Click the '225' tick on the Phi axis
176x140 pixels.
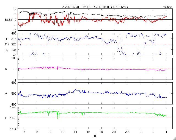point(14,44)
